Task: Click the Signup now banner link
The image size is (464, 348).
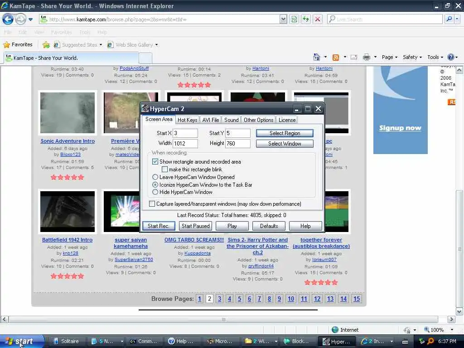Action: click(400, 128)
